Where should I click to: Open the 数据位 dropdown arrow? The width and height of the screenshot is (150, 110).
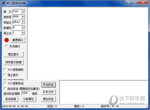coord(23,27)
